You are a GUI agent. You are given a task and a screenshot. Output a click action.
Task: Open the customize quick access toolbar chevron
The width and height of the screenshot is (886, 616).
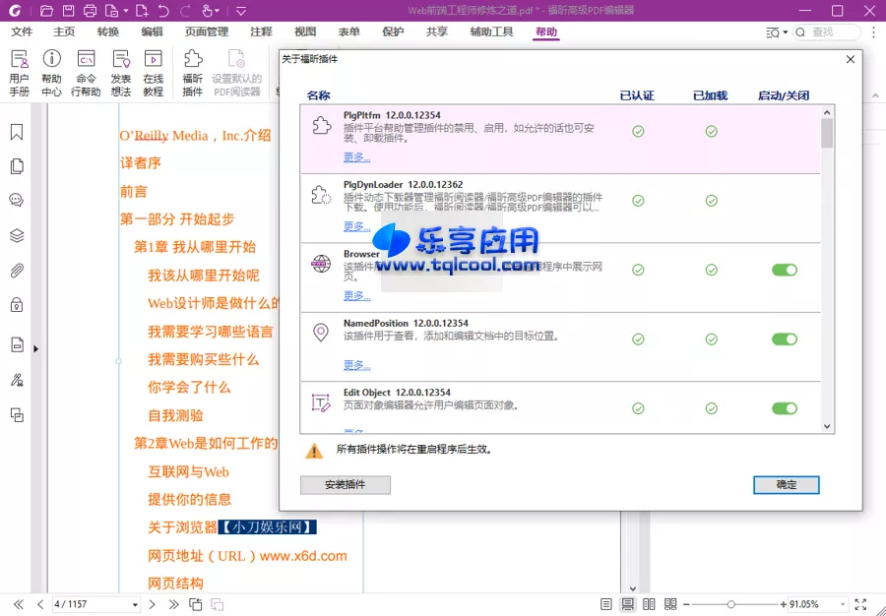[x=240, y=11]
